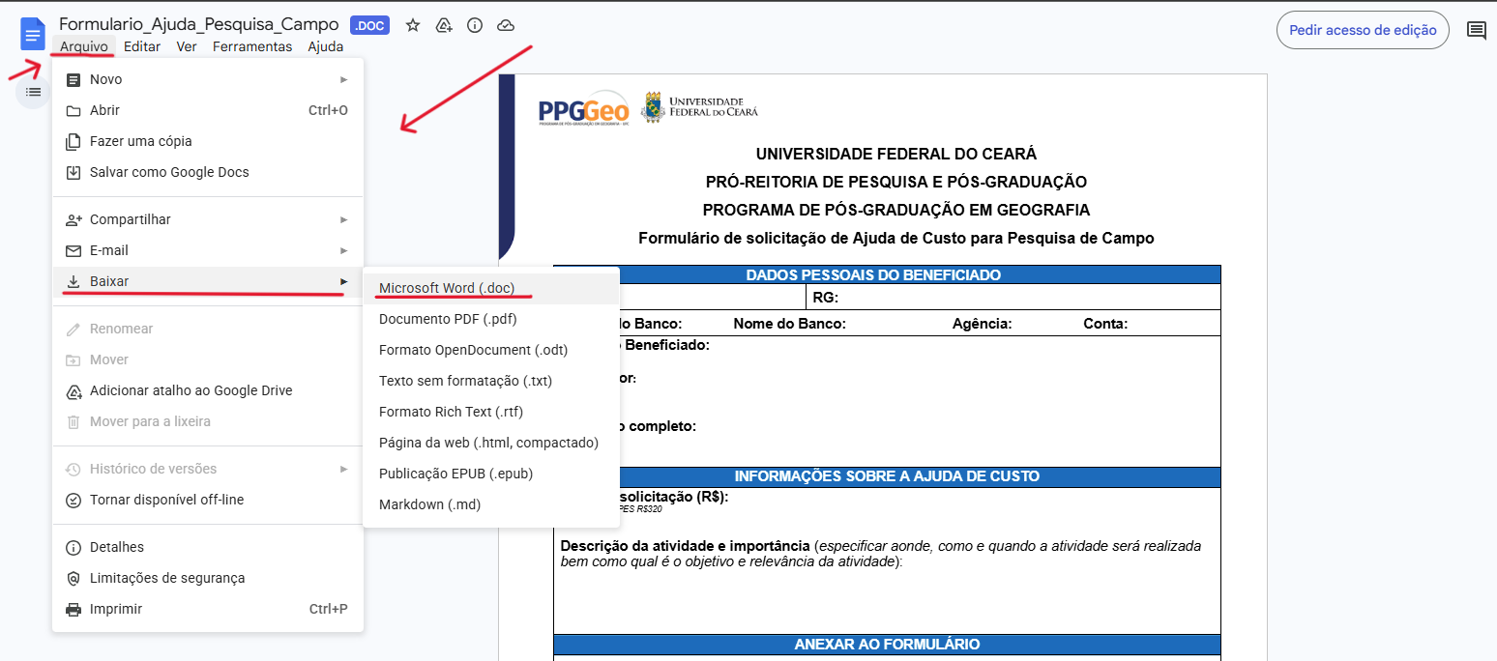Open the Ferramentas menu
The width and height of the screenshot is (1497, 661).
tap(252, 45)
